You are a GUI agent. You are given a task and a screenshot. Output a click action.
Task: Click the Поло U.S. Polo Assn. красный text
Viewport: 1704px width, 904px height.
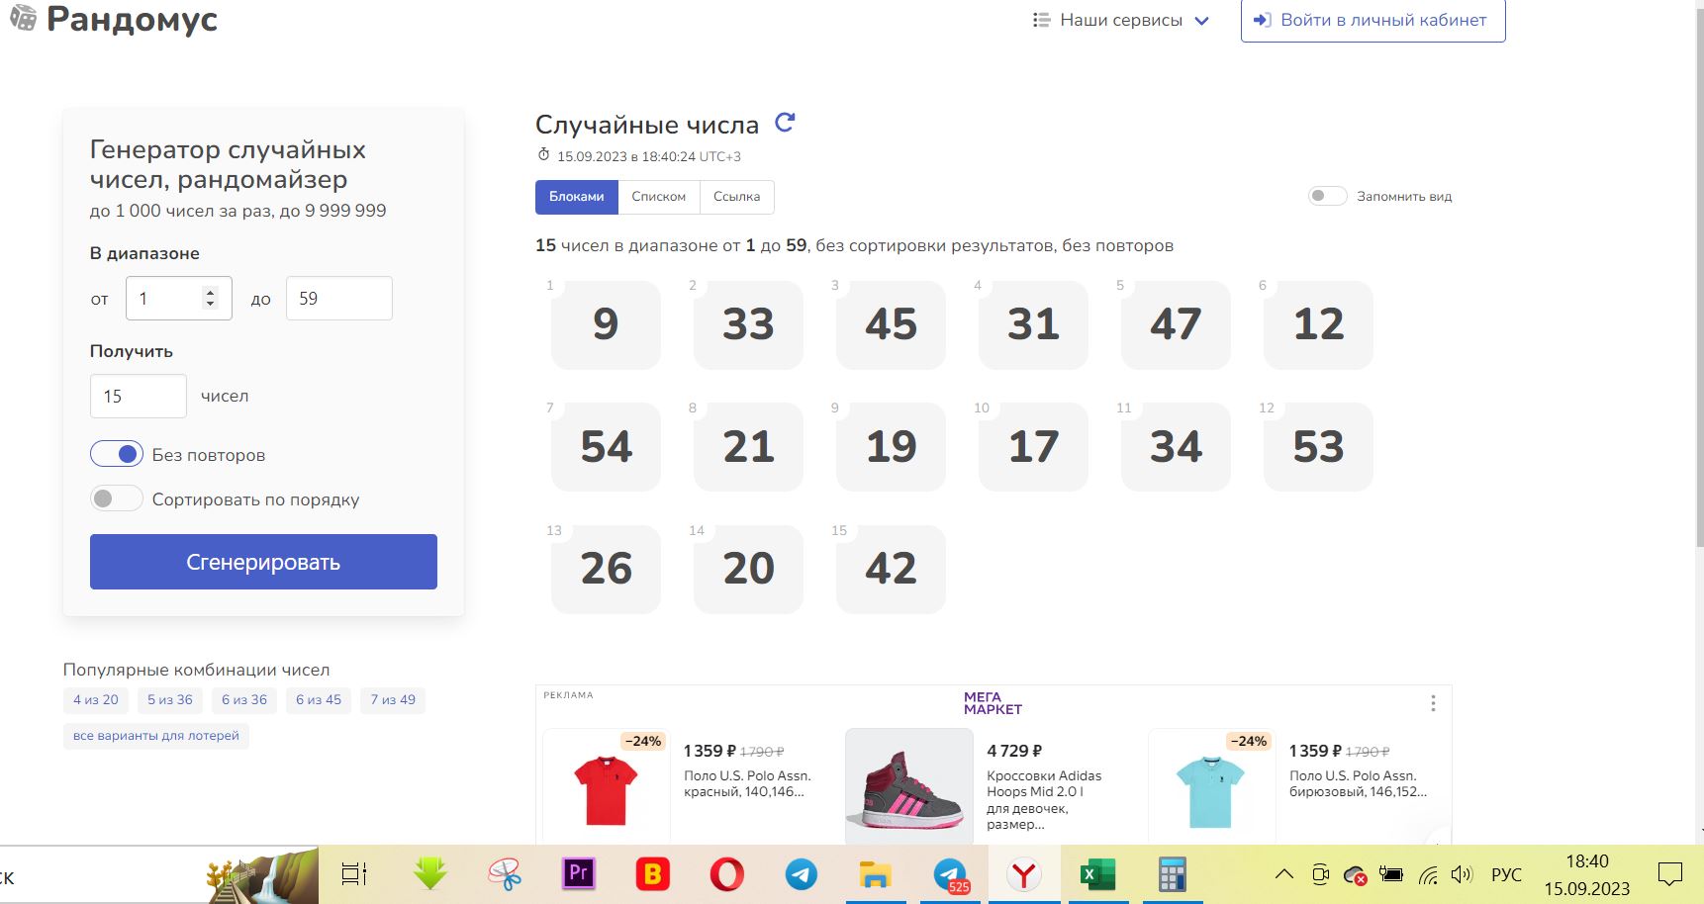click(747, 783)
